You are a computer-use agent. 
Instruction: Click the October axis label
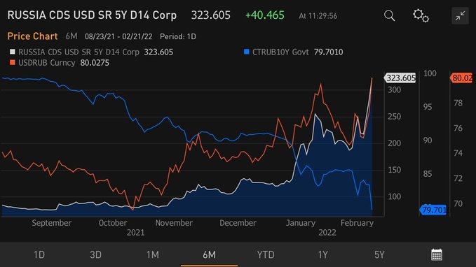pyautogui.click(x=113, y=223)
